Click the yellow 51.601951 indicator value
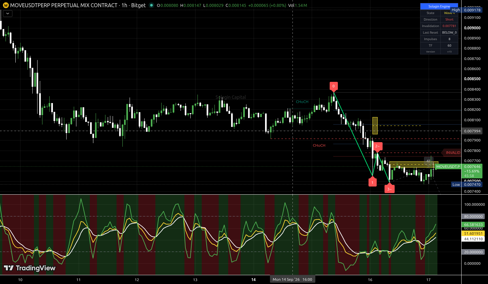The width and height of the screenshot is (488, 284). pos(473,233)
